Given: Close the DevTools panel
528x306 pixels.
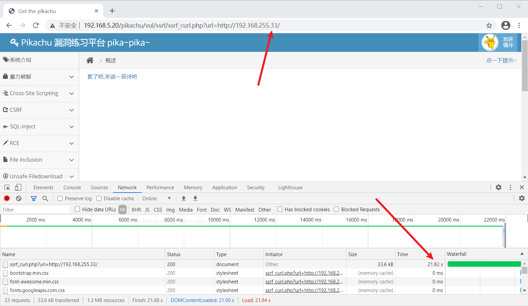Looking at the screenshot, I should click(x=522, y=187).
